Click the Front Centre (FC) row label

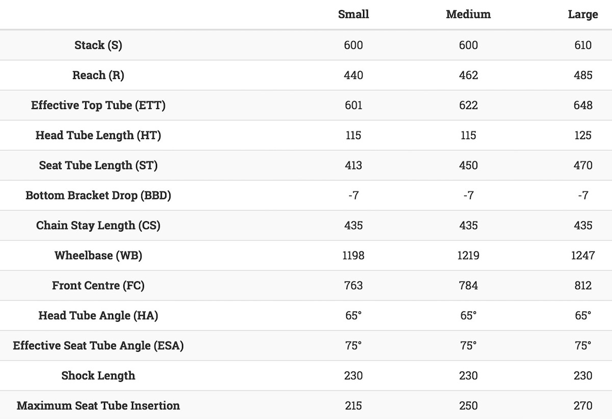(x=98, y=285)
